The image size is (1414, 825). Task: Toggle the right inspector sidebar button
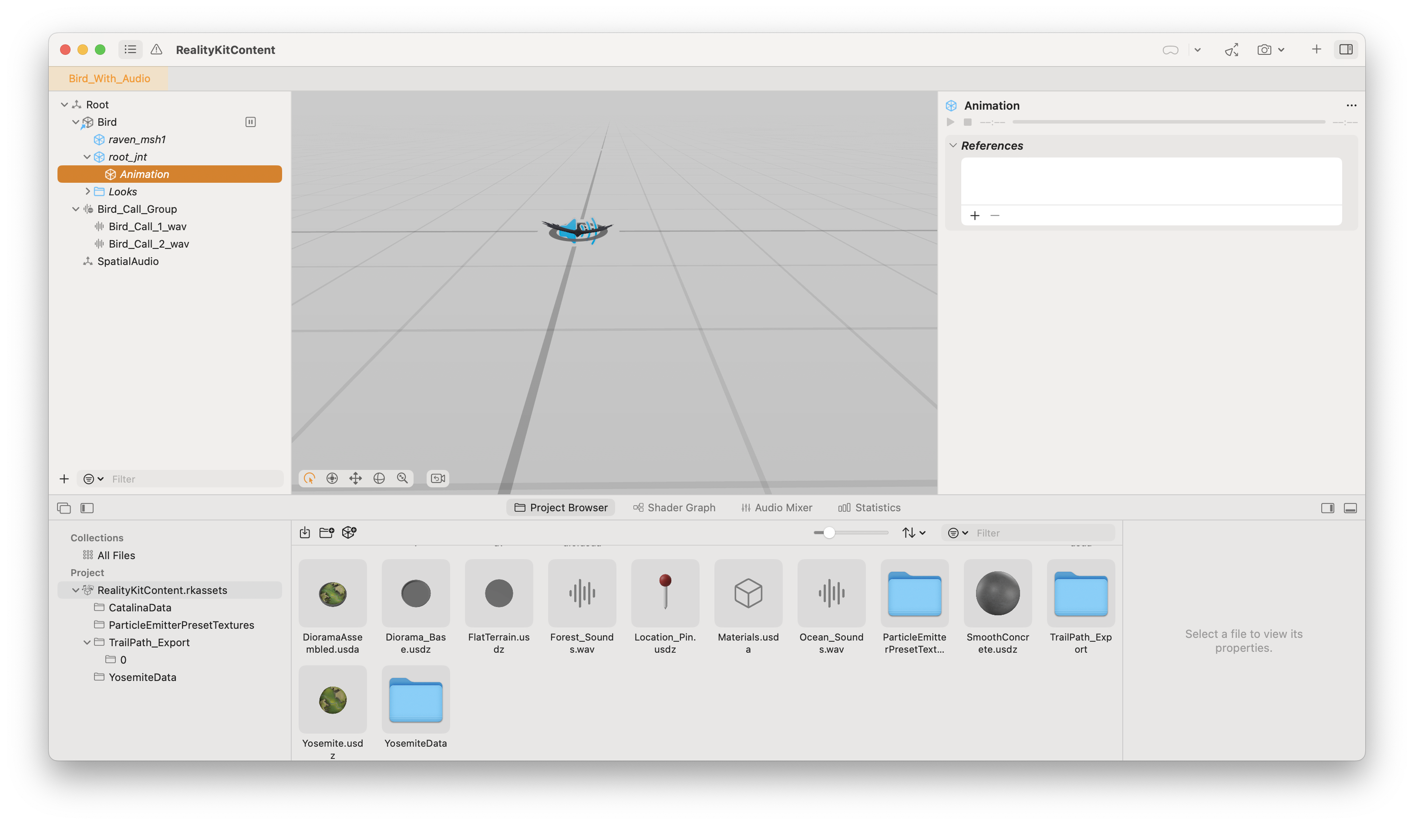coord(1346,49)
